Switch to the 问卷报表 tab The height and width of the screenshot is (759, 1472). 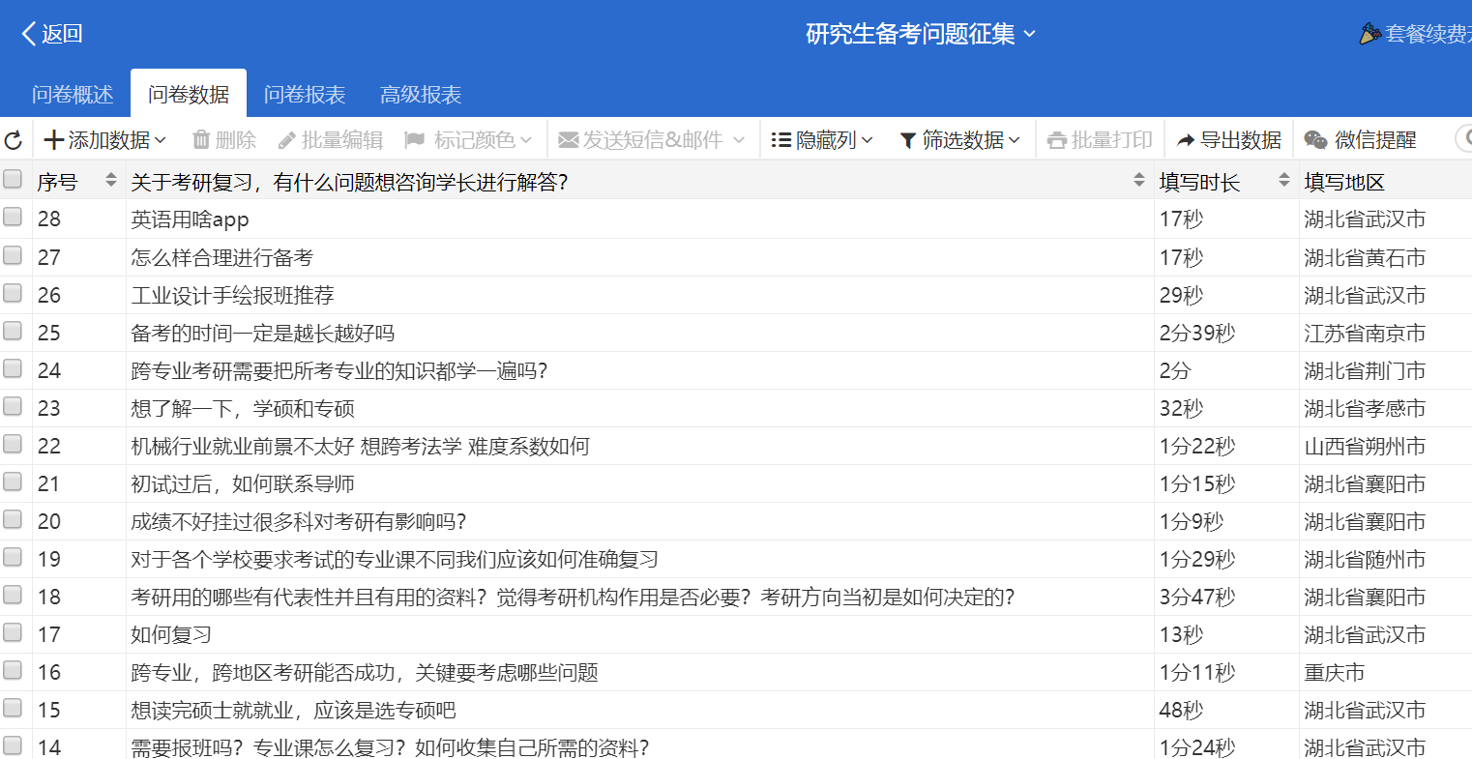(x=305, y=95)
